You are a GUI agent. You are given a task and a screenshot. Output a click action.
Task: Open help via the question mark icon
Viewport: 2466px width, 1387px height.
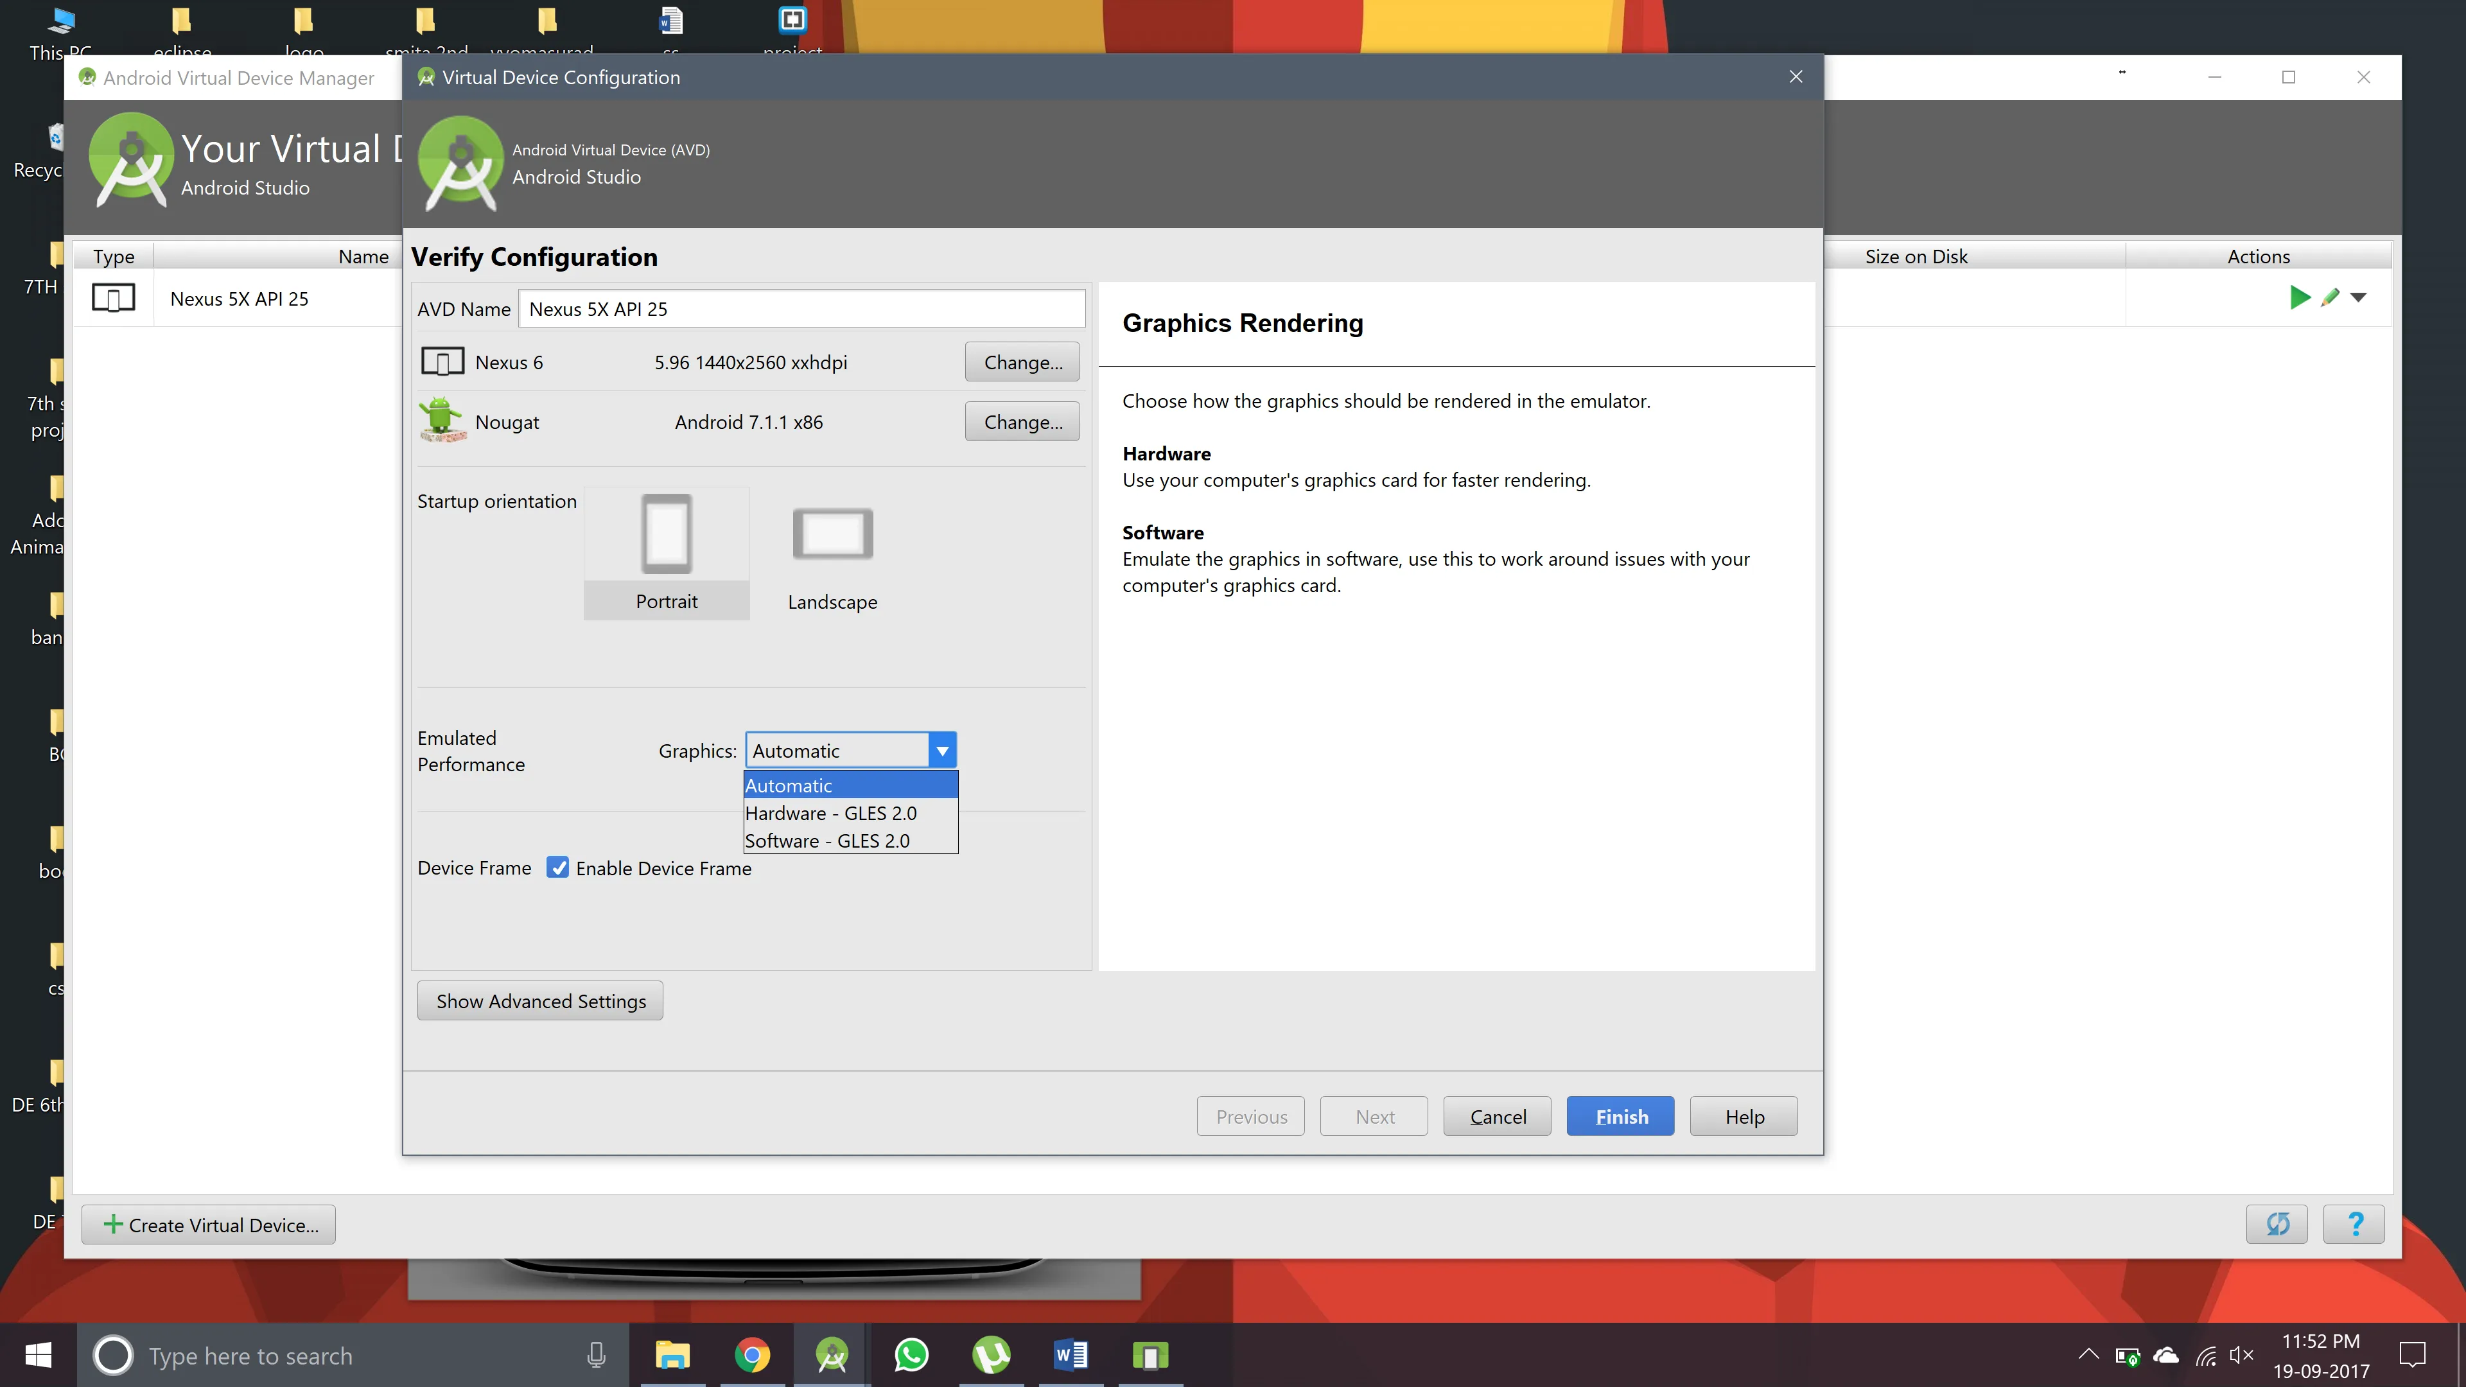point(2354,1223)
